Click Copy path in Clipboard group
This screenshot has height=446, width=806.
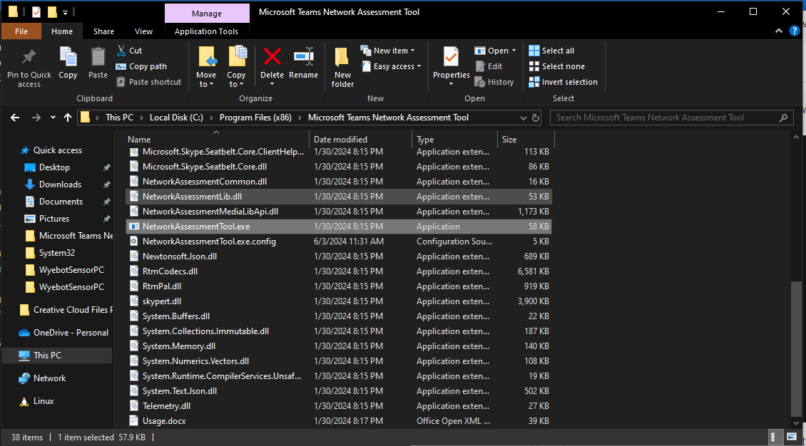click(x=141, y=66)
